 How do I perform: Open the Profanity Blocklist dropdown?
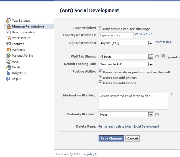126,114
